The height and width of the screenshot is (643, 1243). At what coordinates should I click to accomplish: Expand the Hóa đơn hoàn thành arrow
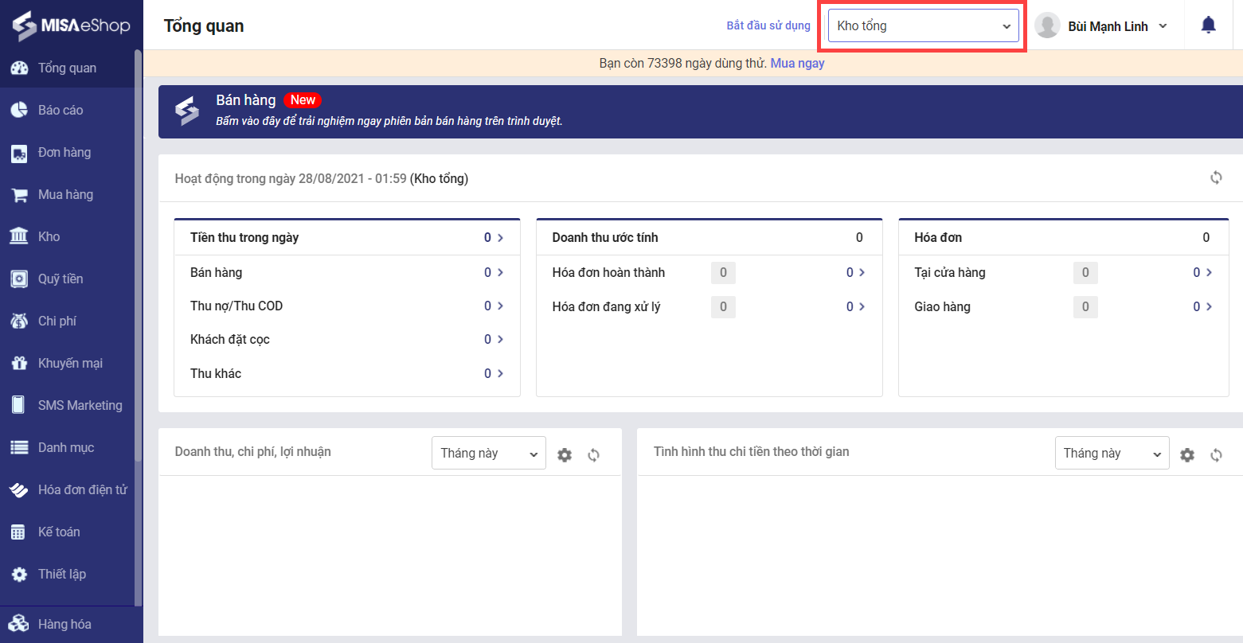[863, 272]
